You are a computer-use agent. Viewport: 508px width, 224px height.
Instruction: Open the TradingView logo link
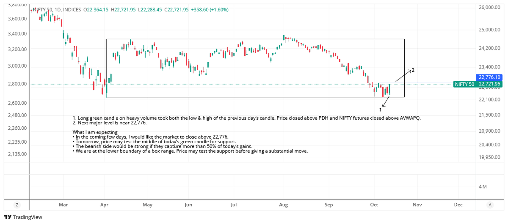[x=24, y=217]
